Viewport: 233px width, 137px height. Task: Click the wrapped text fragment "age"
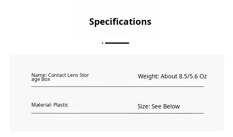(x=36, y=79)
